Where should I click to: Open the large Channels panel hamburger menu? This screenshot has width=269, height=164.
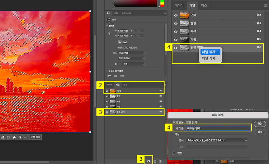(266, 6)
